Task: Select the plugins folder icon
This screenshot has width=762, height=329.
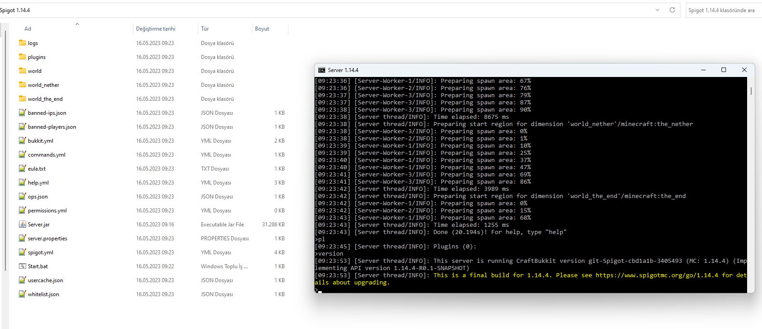Action: [x=23, y=57]
